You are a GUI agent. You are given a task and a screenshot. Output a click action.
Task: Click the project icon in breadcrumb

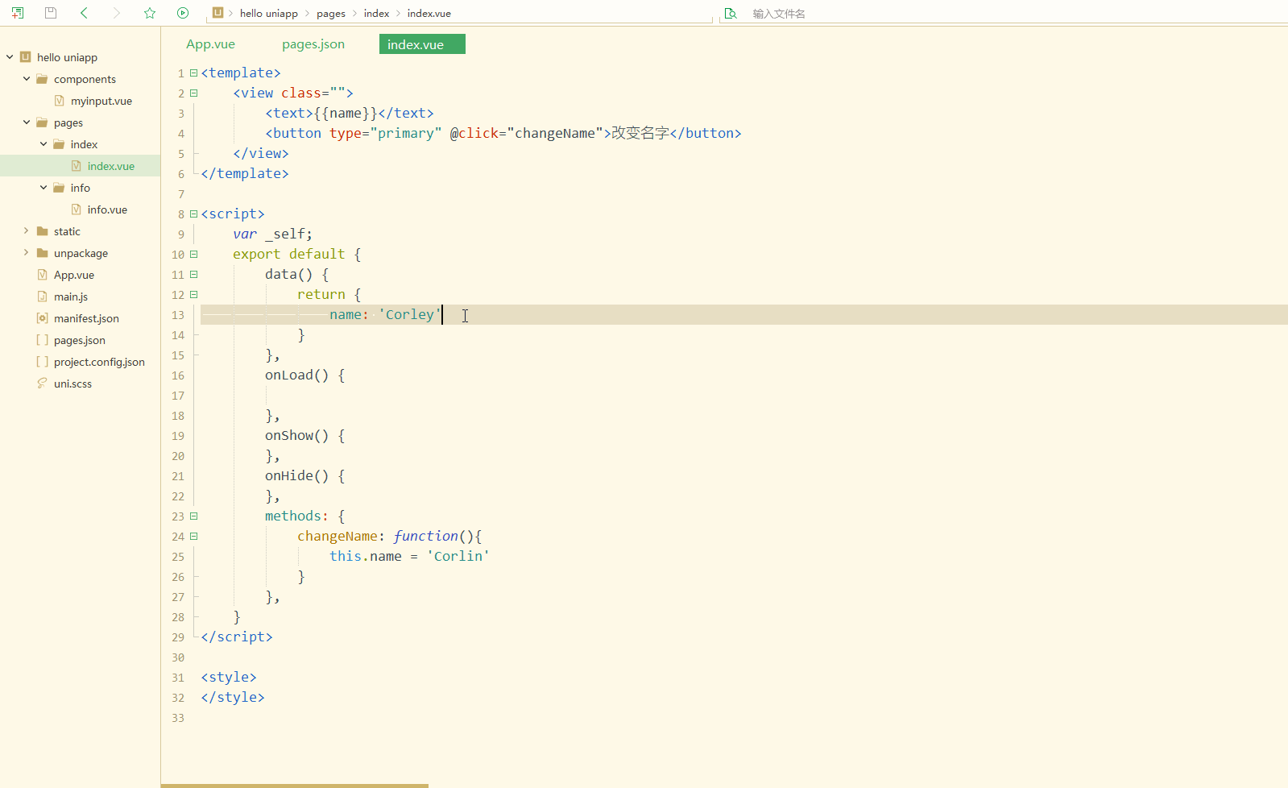click(217, 13)
